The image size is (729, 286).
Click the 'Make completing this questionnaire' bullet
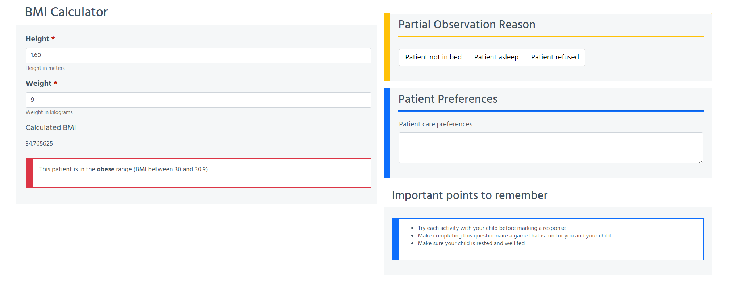click(x=514, y=236)
